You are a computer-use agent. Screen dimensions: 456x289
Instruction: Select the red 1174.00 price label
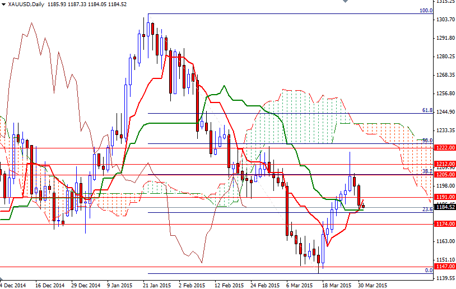click(444, 224)
